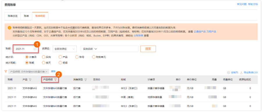Image resolution: width=262 pixels, height=112 pixels.
Task: Select 实例 radio button
Action: pos(43,57)
